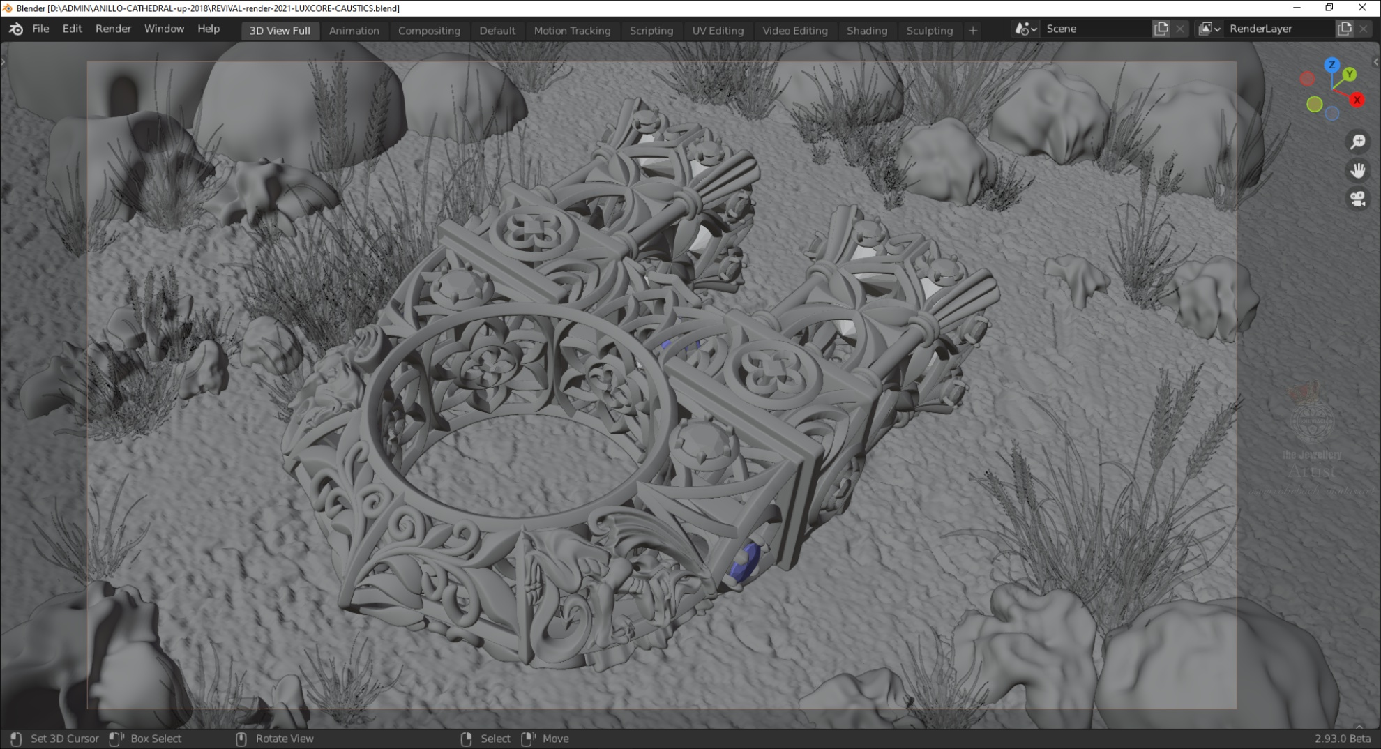This screenshot has width=1381, height=749.
Task: Open the scene browse dropdown
Action: click(1026, 29)
